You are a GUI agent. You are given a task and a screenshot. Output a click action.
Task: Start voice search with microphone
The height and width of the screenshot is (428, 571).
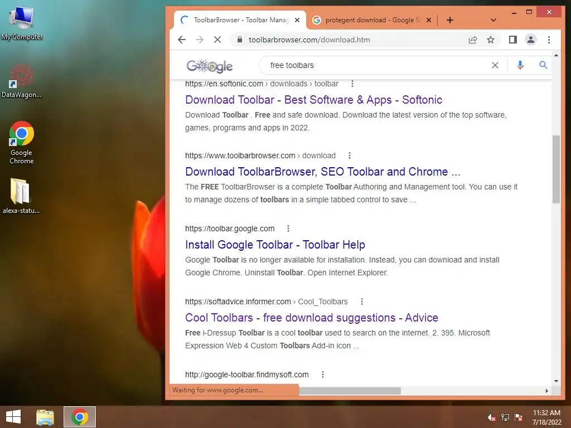coord(520,65)
